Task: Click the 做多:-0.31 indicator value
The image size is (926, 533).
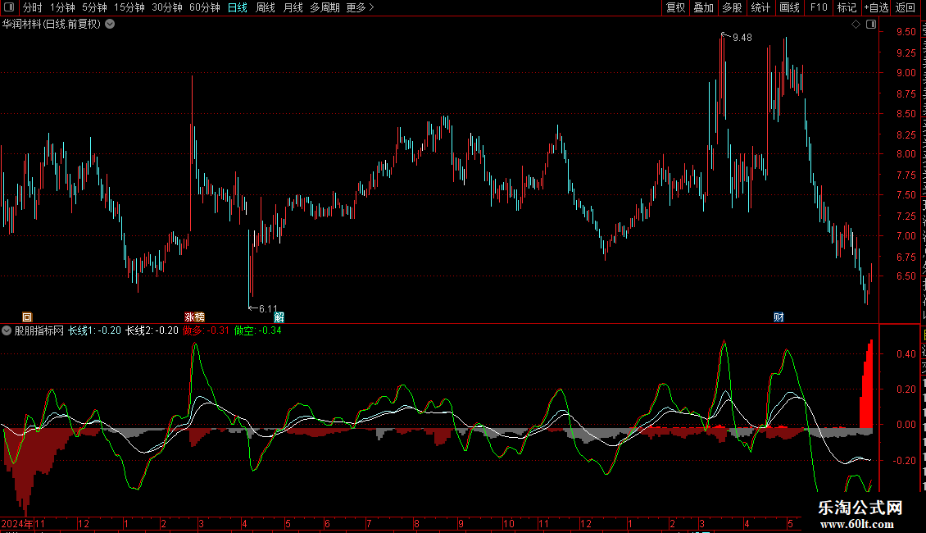Action: pyautogui.click(x=206, y=330)
